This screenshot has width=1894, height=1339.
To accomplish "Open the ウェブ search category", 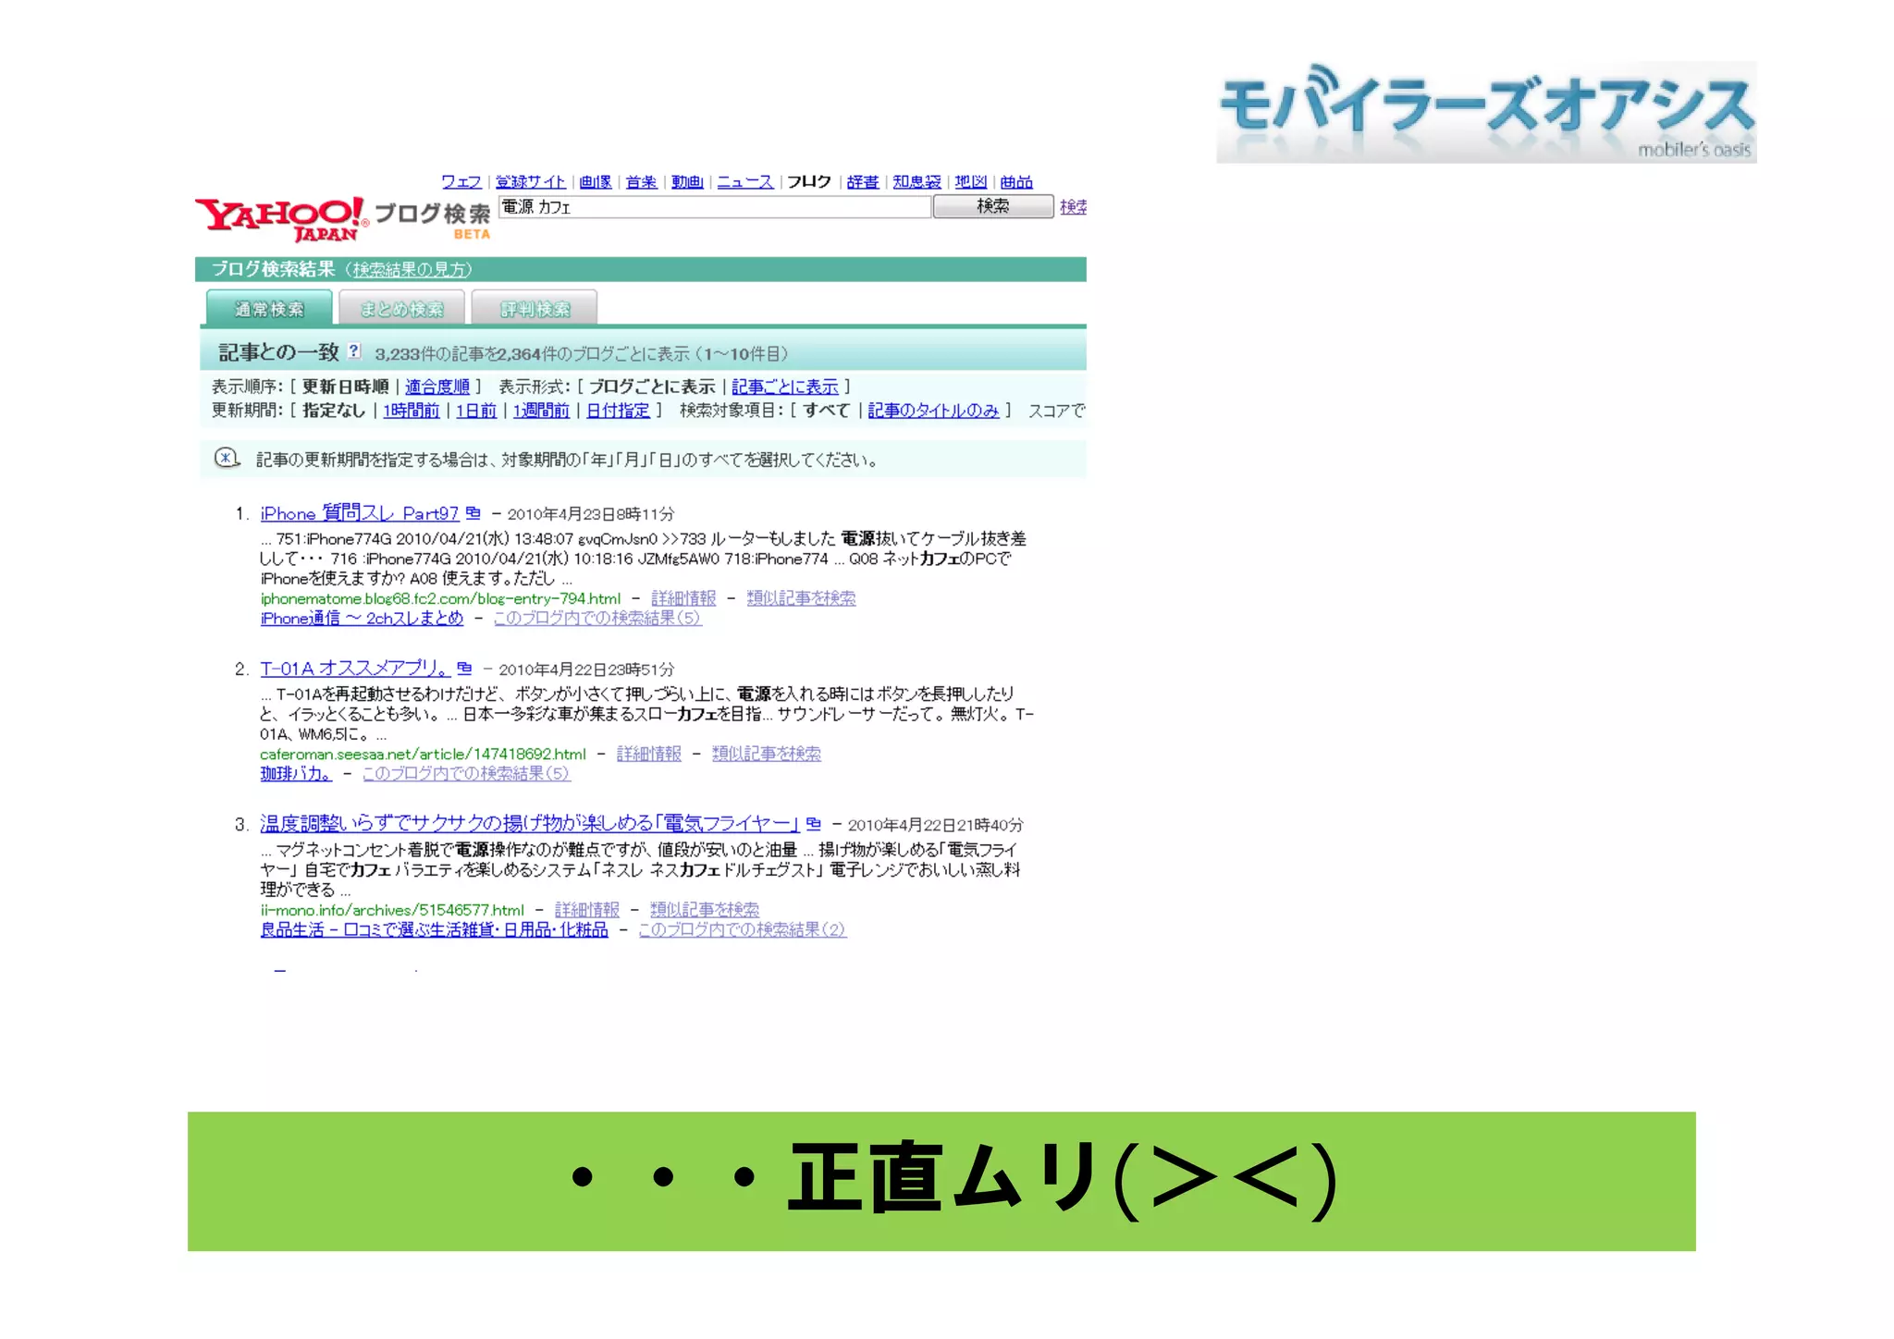I will pyautogui.click(x=461, y=182).
